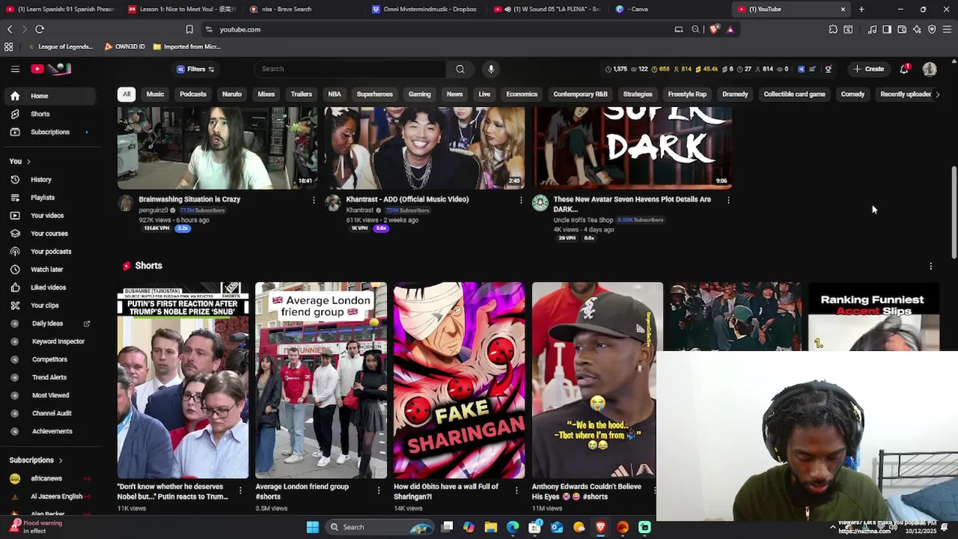Open penguinz0 channel link
Screen dimensions: 958x539
(153, 210)
